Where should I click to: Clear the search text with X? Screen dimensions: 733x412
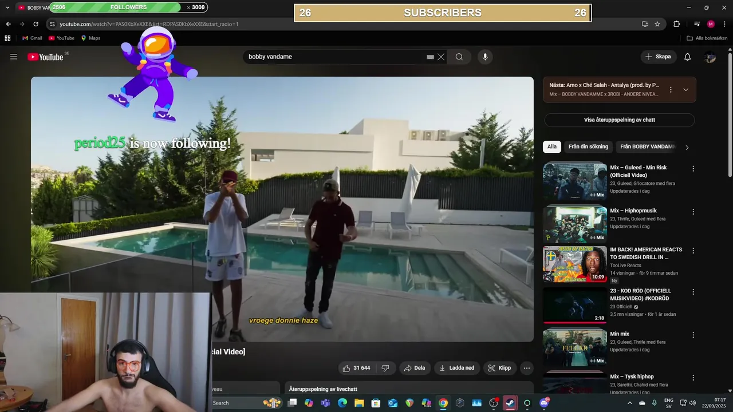(441, 57)
